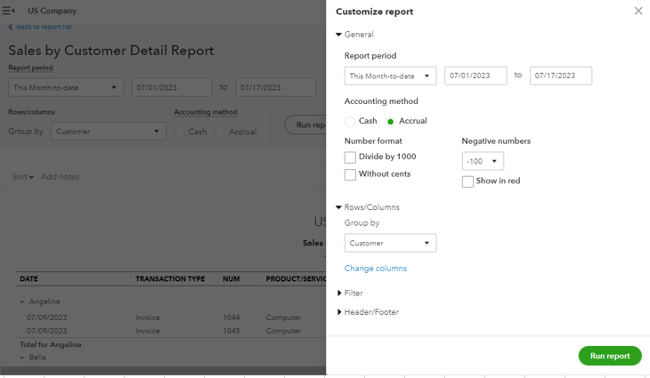Toggle Show in red checkbox

(467, 181)
